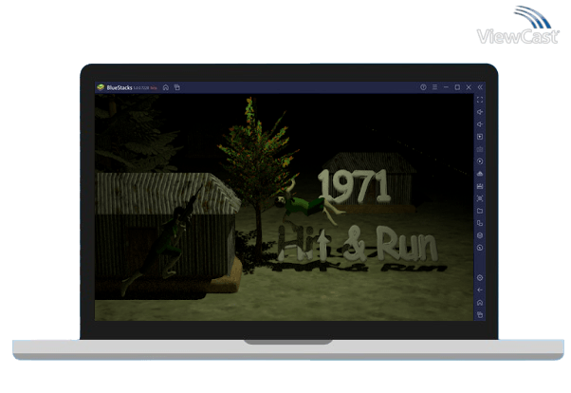Click the cursor lock icon in sidebar
571x393 pixels.
(x=480, y=137)
